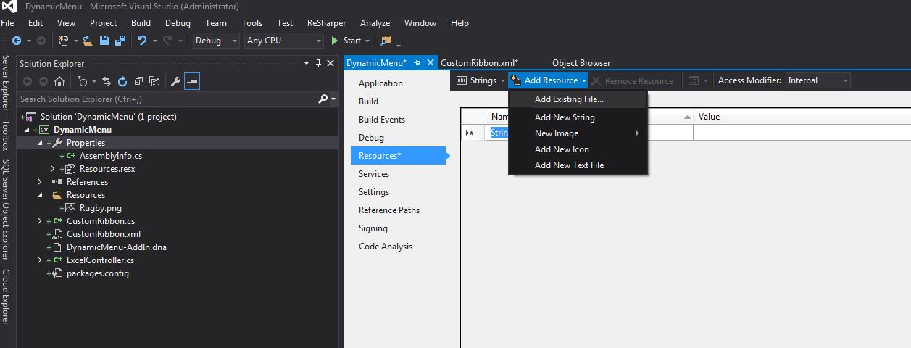Toggle Preview Selected Items button in Solution Explorer

tap(191, 81)
